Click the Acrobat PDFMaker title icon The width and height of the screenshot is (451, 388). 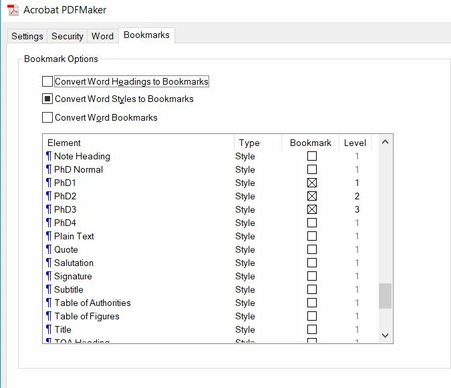tap(13, 10)
